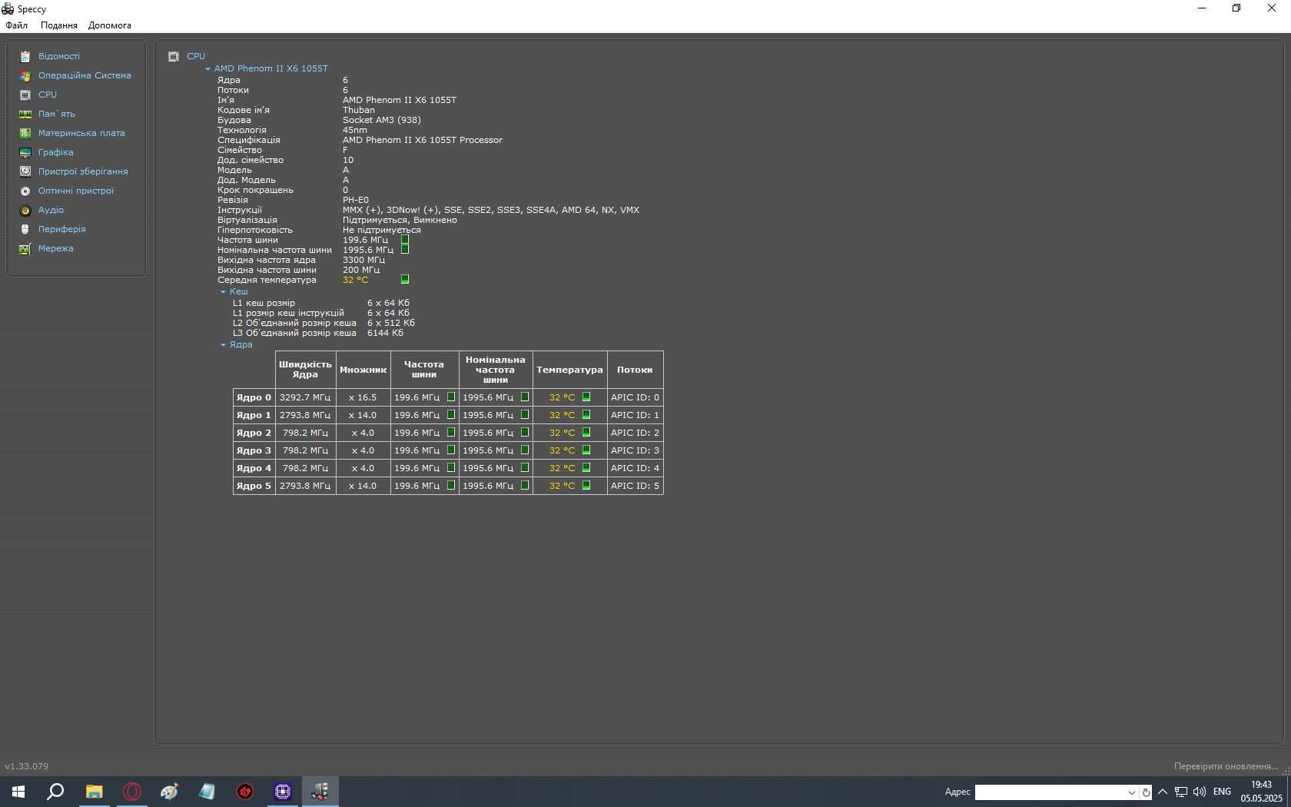This screenshot has width=1291, height=807.
Task: Open the Файл menu
Action: (x=17, y=25)
